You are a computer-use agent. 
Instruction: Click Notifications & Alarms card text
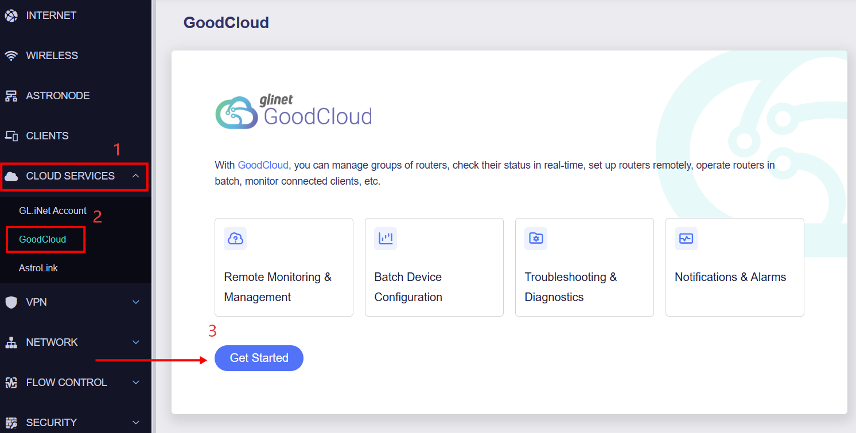point(730,277)
